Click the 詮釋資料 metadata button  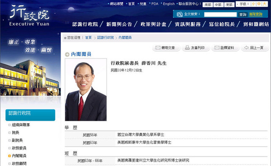pos(225,47)
